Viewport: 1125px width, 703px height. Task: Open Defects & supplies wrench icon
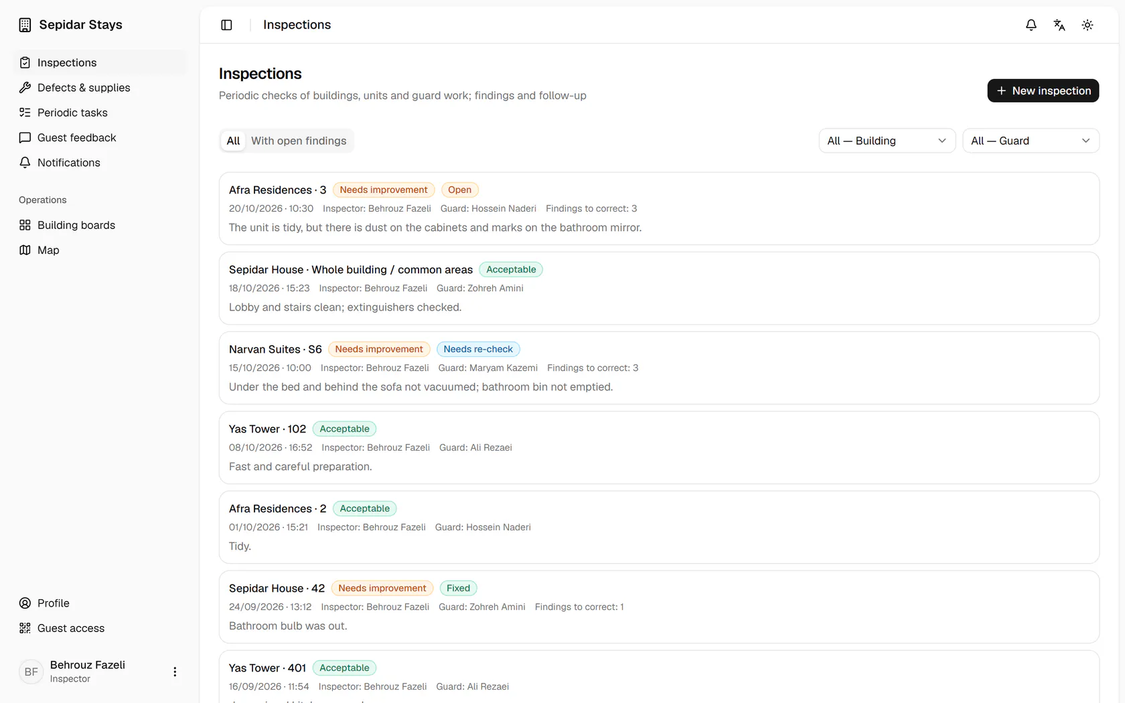(x=25, y=88)
